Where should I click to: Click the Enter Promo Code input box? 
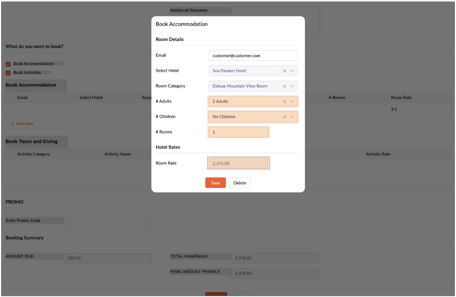click(x=108, y=222)
